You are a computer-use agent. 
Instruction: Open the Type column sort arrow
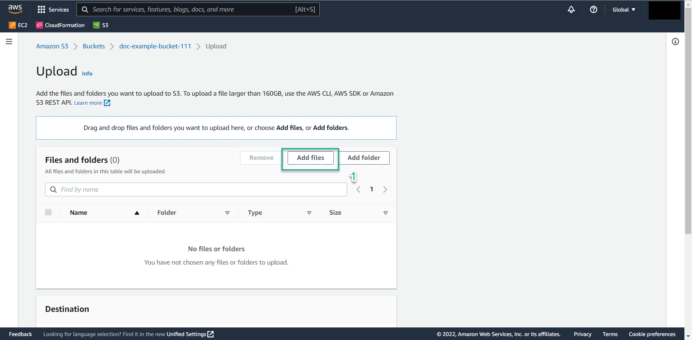point(309,213)
